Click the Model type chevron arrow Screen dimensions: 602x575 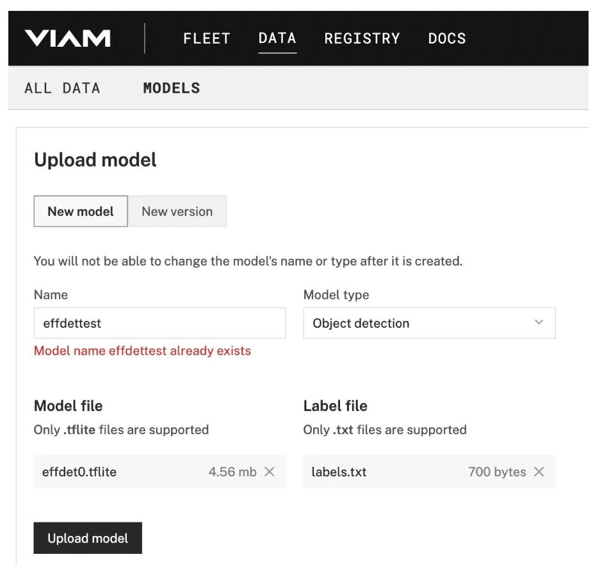pos(539,323)
